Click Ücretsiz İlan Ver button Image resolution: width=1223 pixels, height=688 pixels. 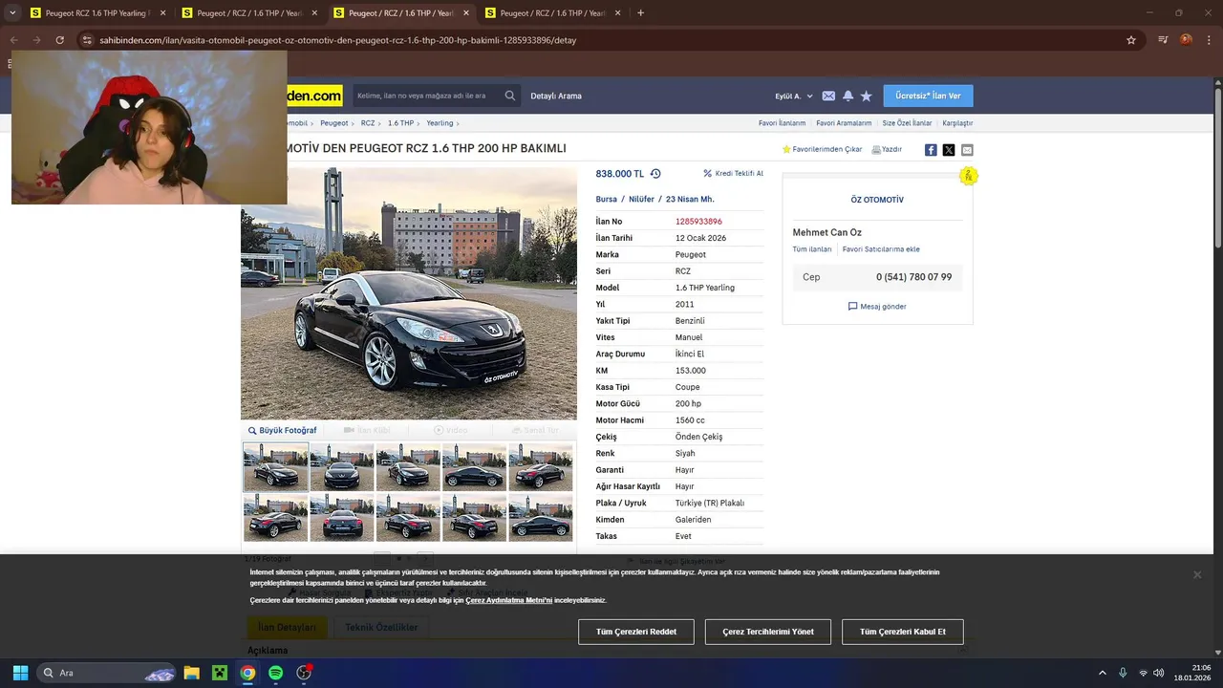tap(928, 96)
